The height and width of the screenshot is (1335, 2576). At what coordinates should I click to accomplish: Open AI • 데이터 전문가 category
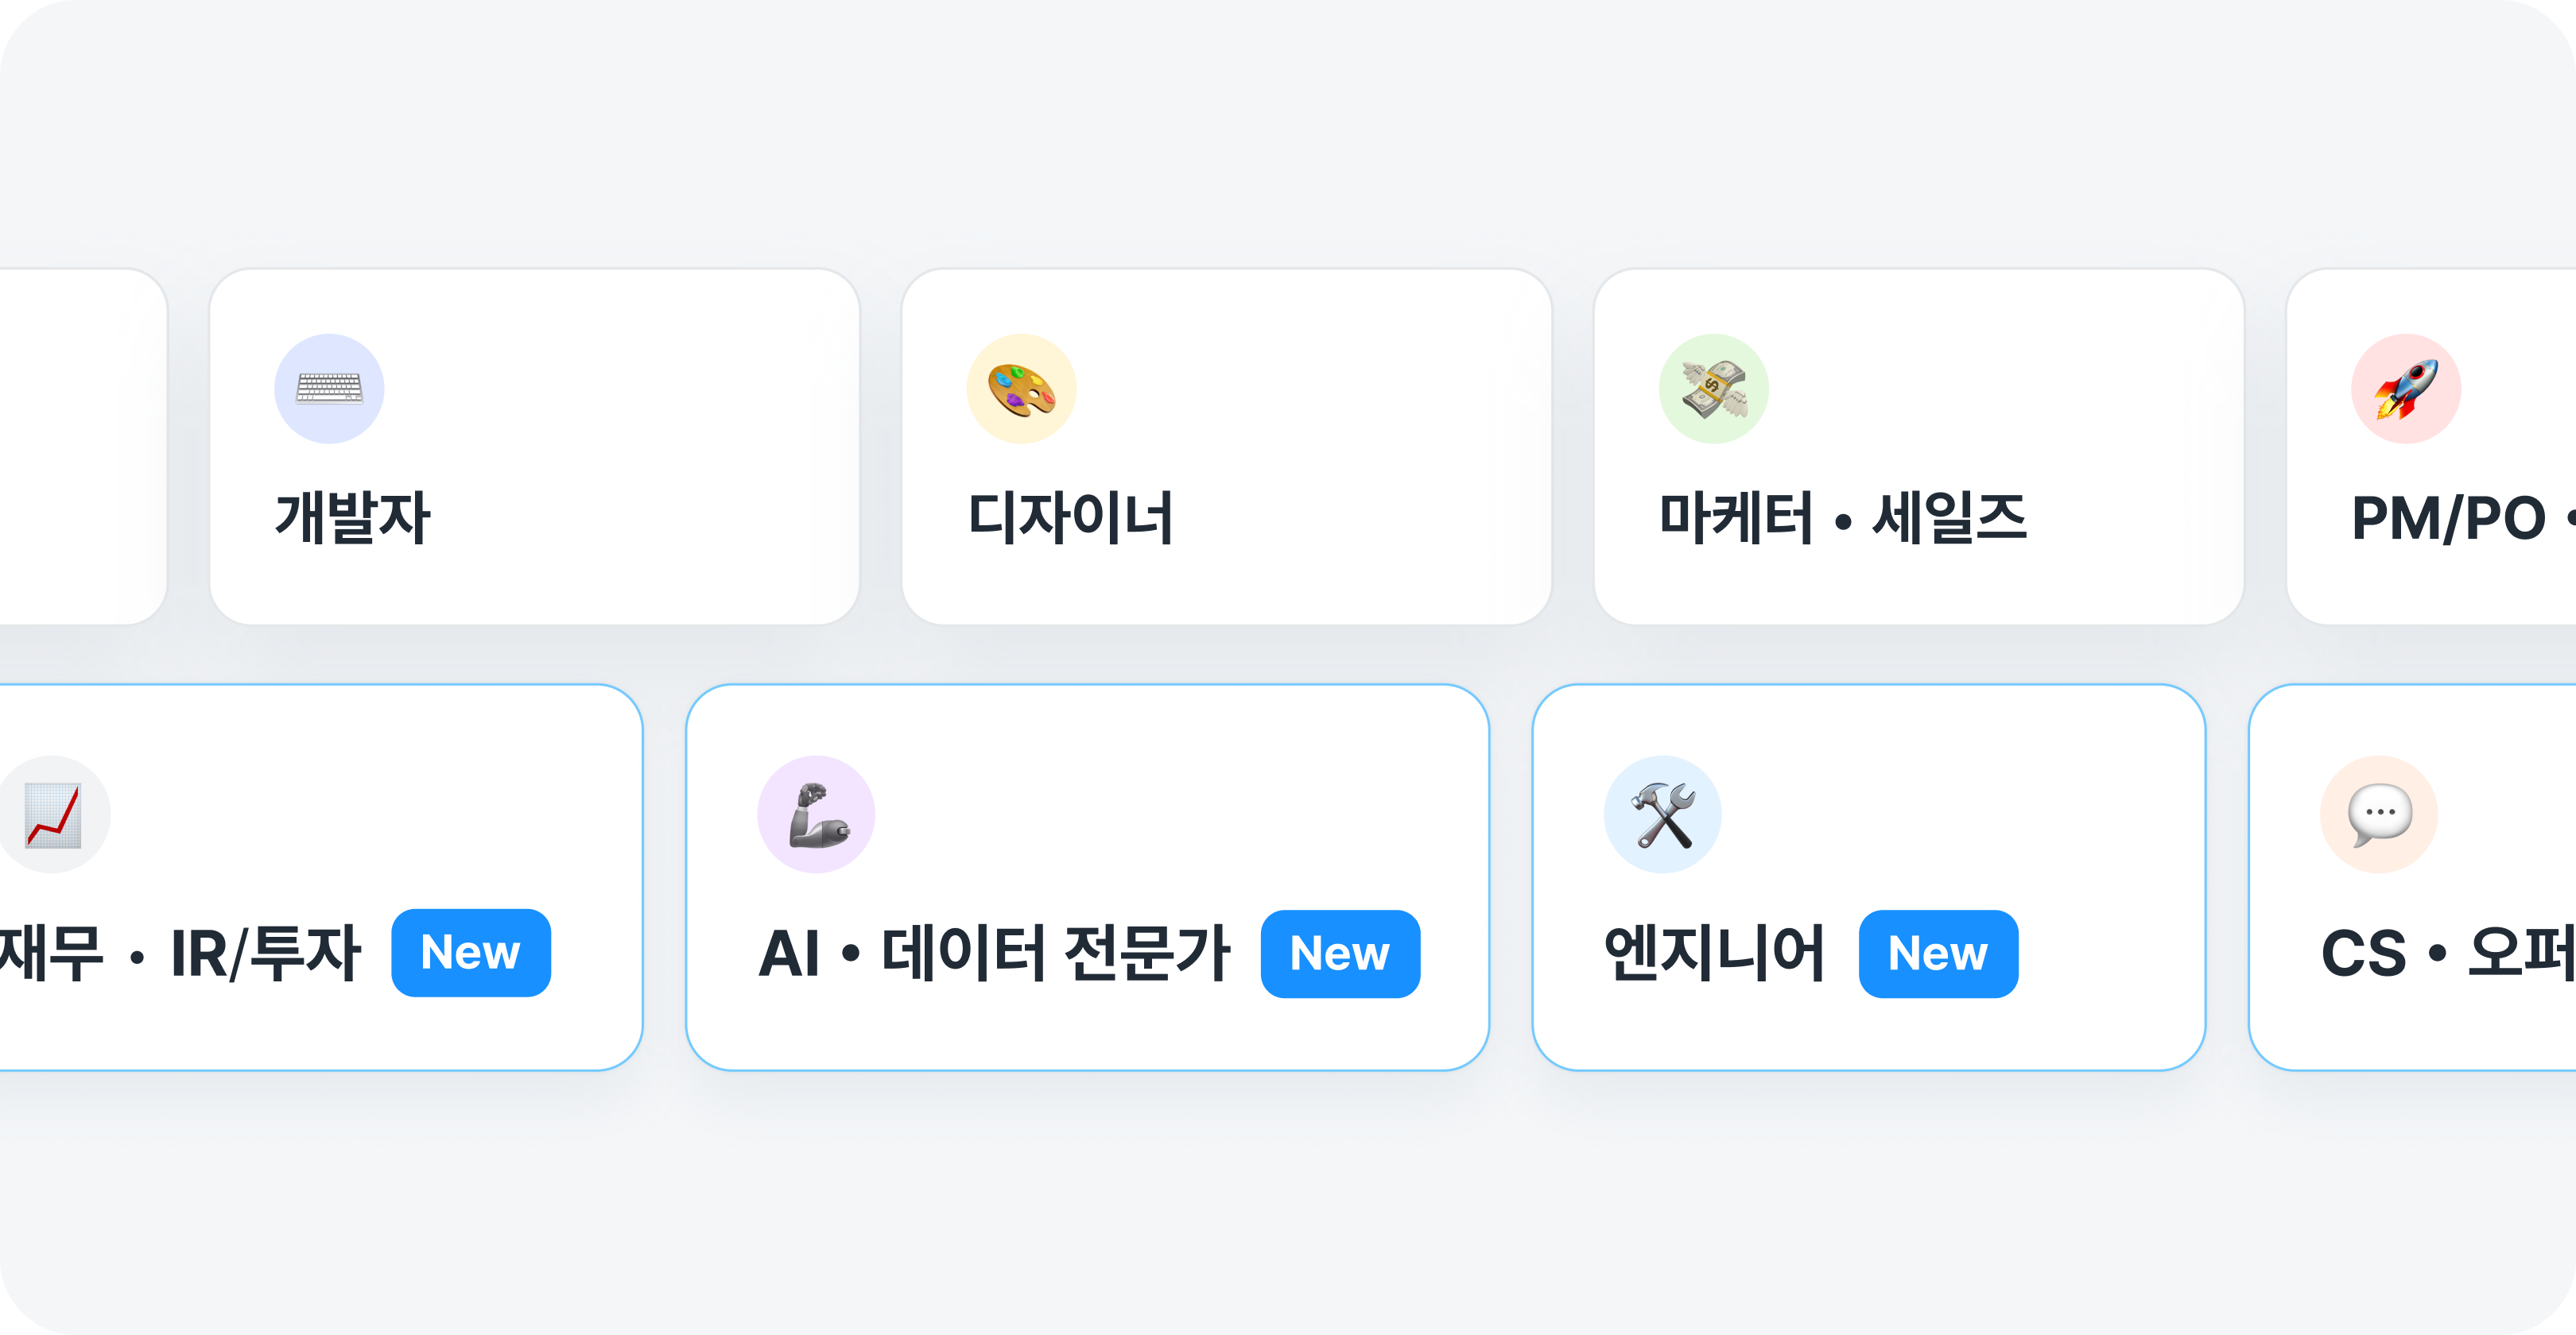pyautogui.click(x=994, y=952)
